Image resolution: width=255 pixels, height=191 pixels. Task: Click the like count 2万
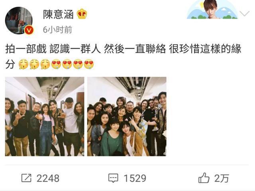point(222,178)
